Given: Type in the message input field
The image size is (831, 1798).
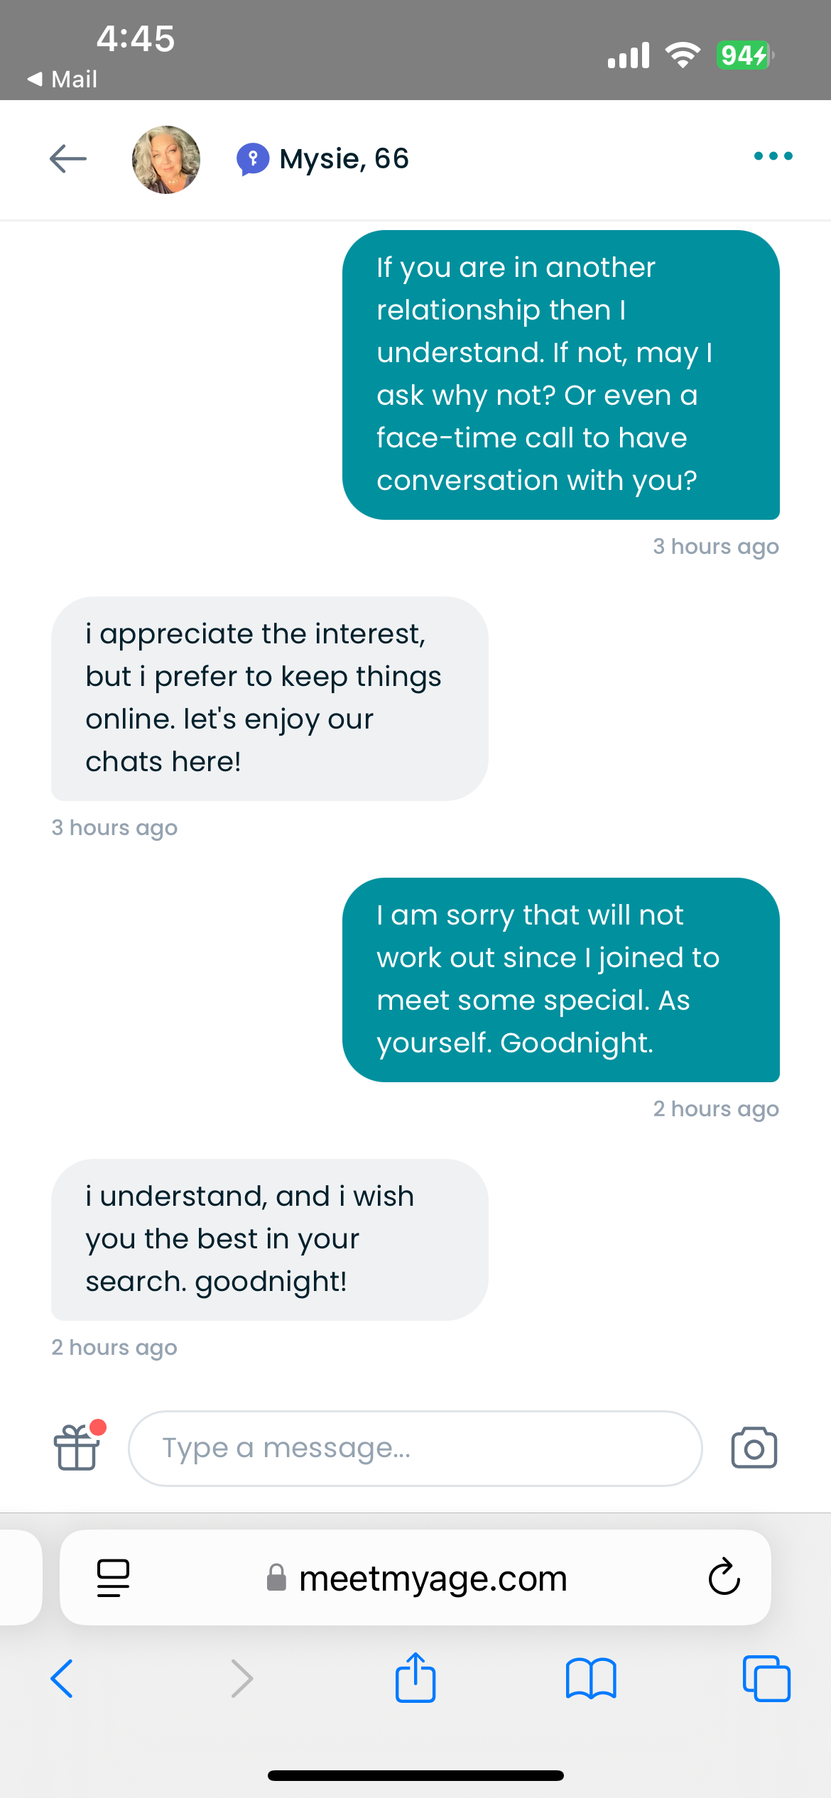Looking at the screenshot, I should [x=415, y=1448].
